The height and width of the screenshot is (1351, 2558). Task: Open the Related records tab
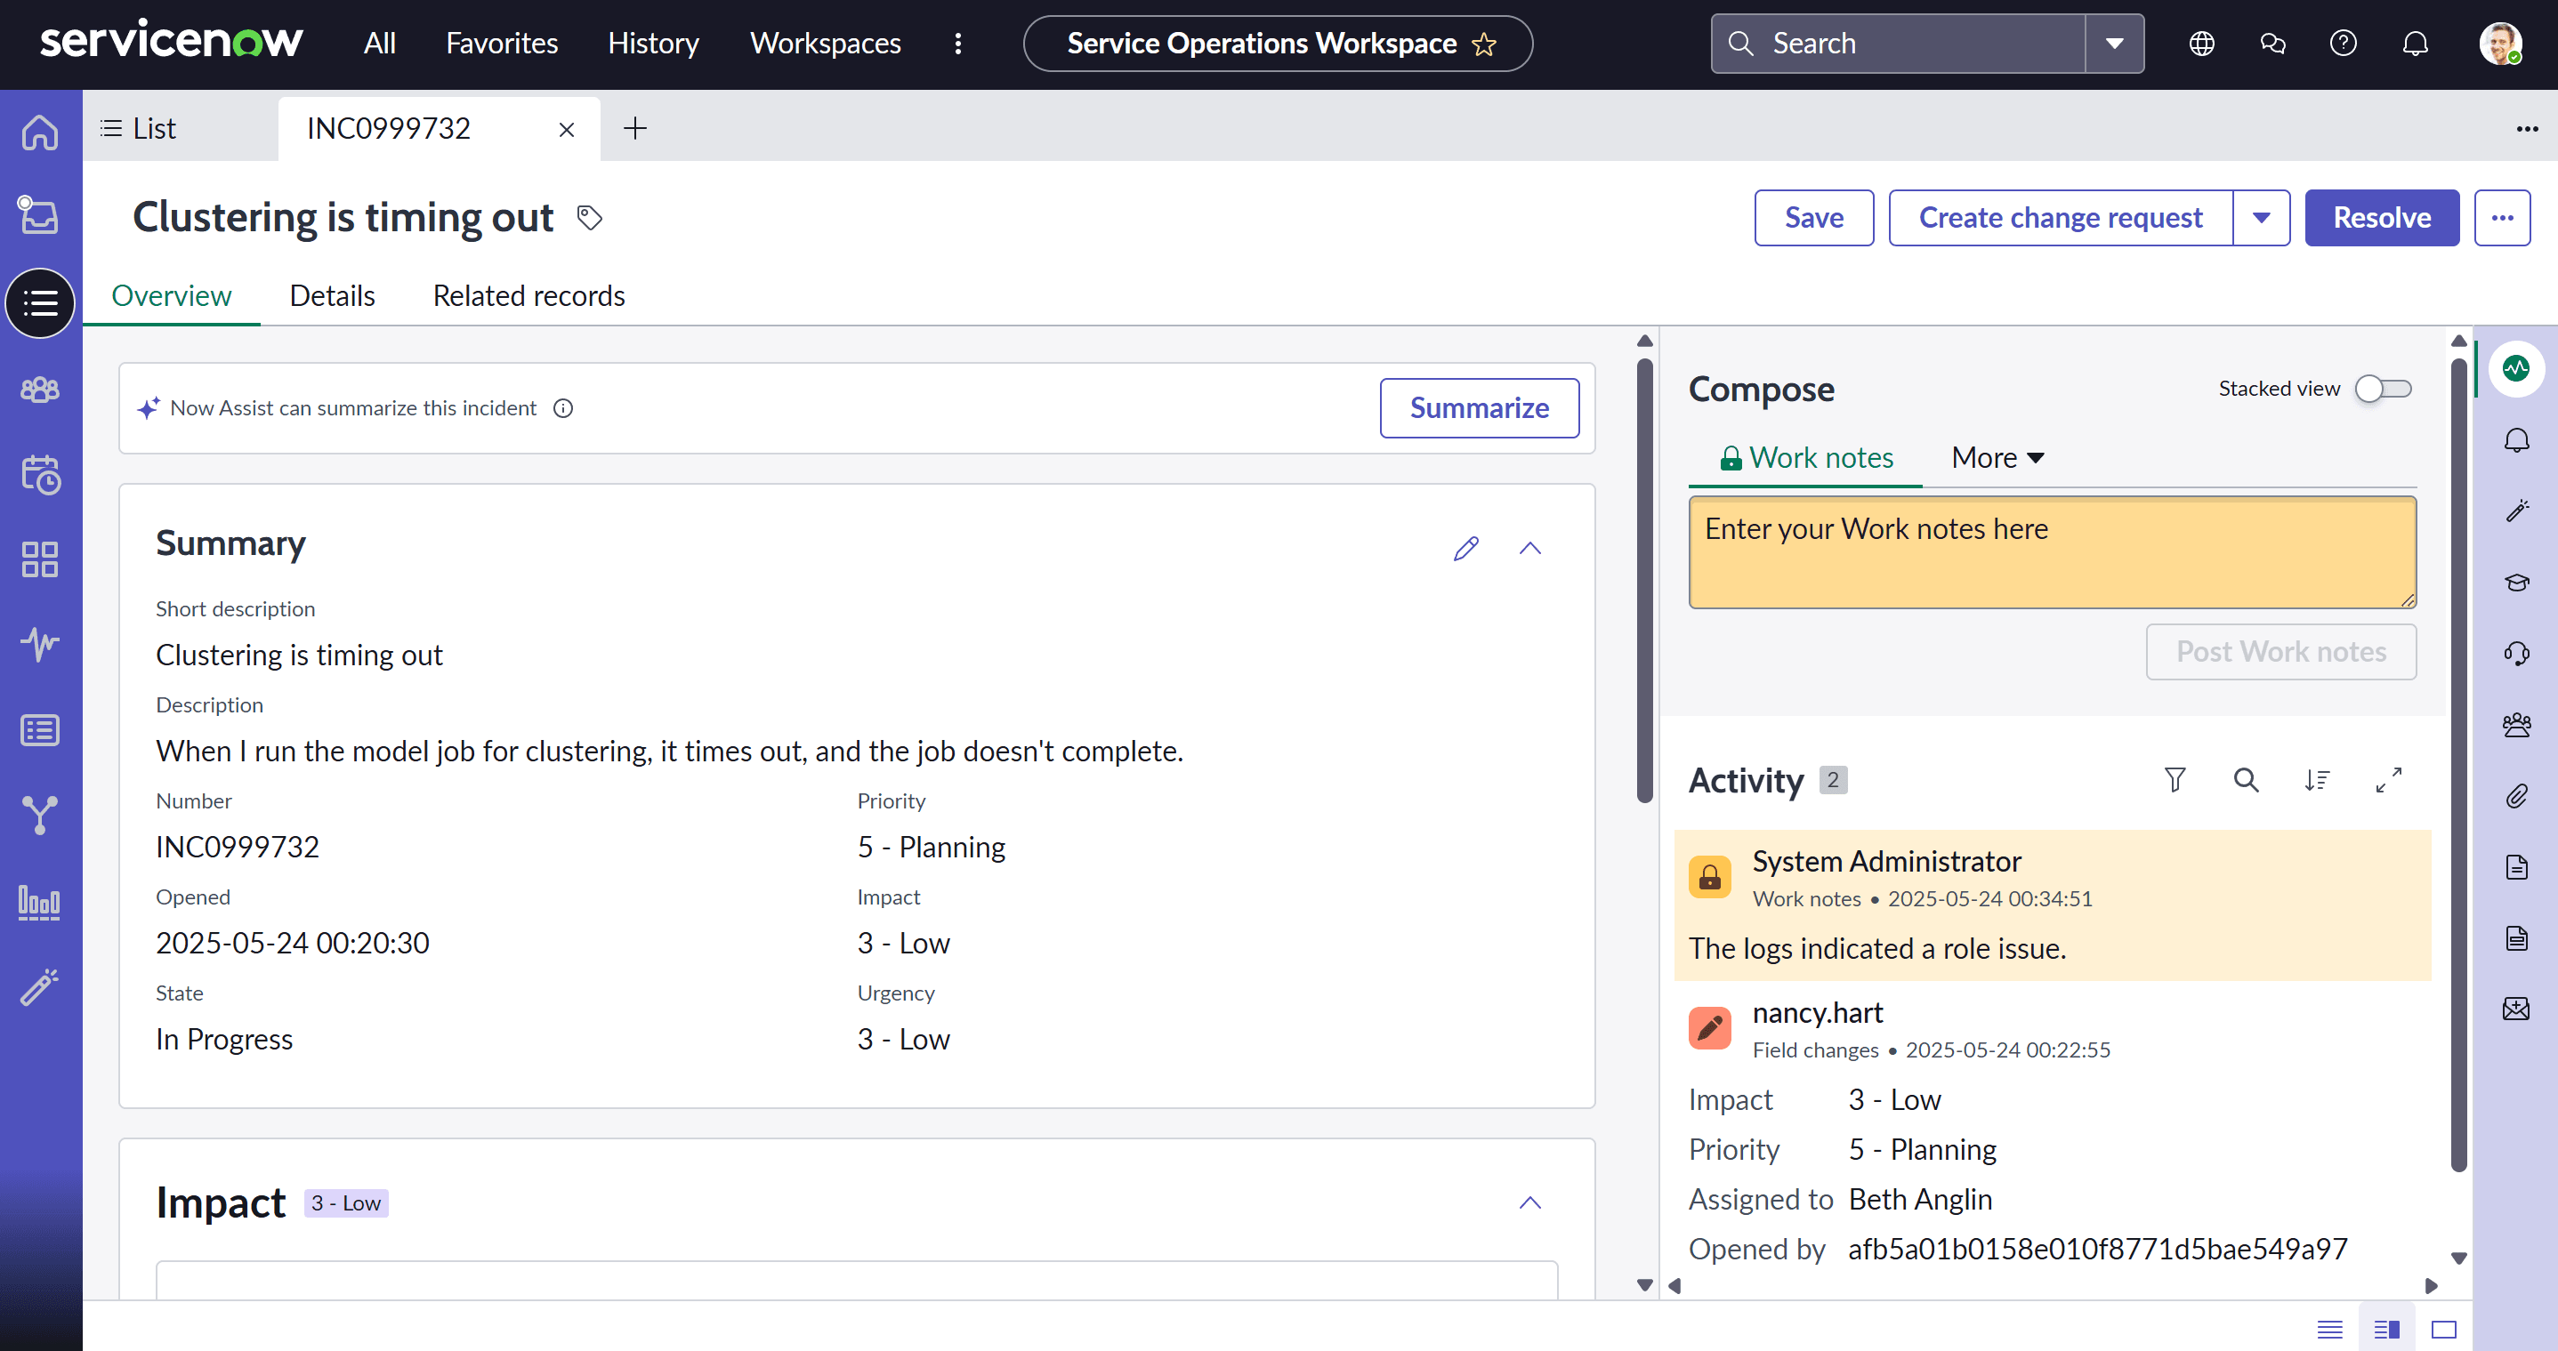tap(529, 296)
